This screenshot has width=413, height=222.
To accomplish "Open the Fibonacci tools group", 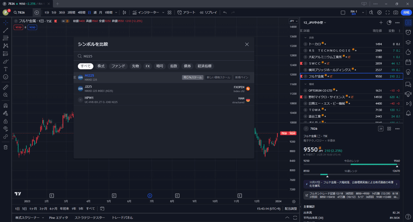I will click(6, 38).
